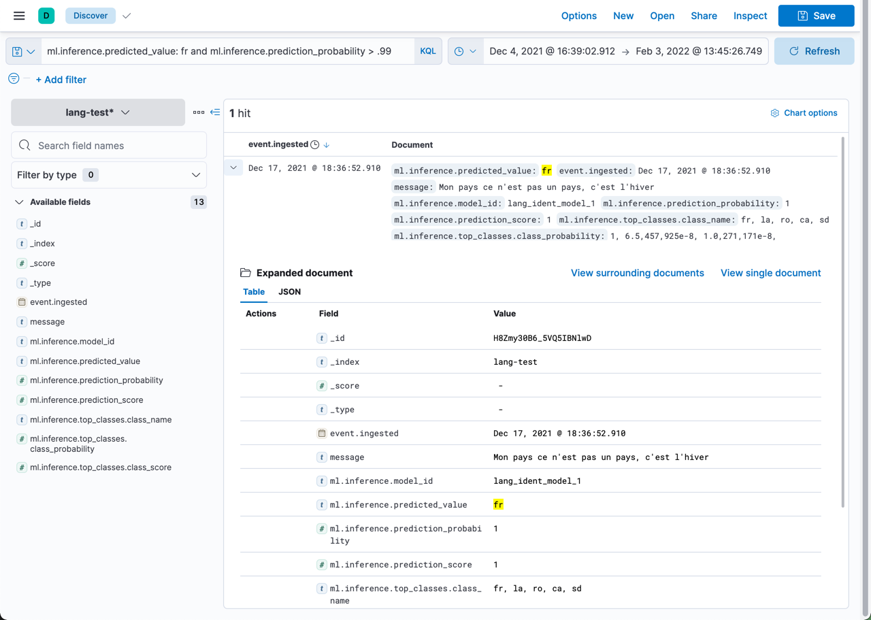
Task: Collapse the Available fields section
Action: [x=19, y=201]
